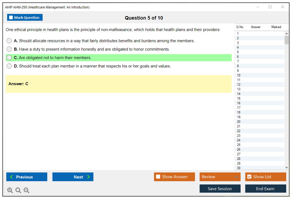The height and width of the screenshot is (200, 293).
Task: Minimize the exam window
Action: [258, 7]
